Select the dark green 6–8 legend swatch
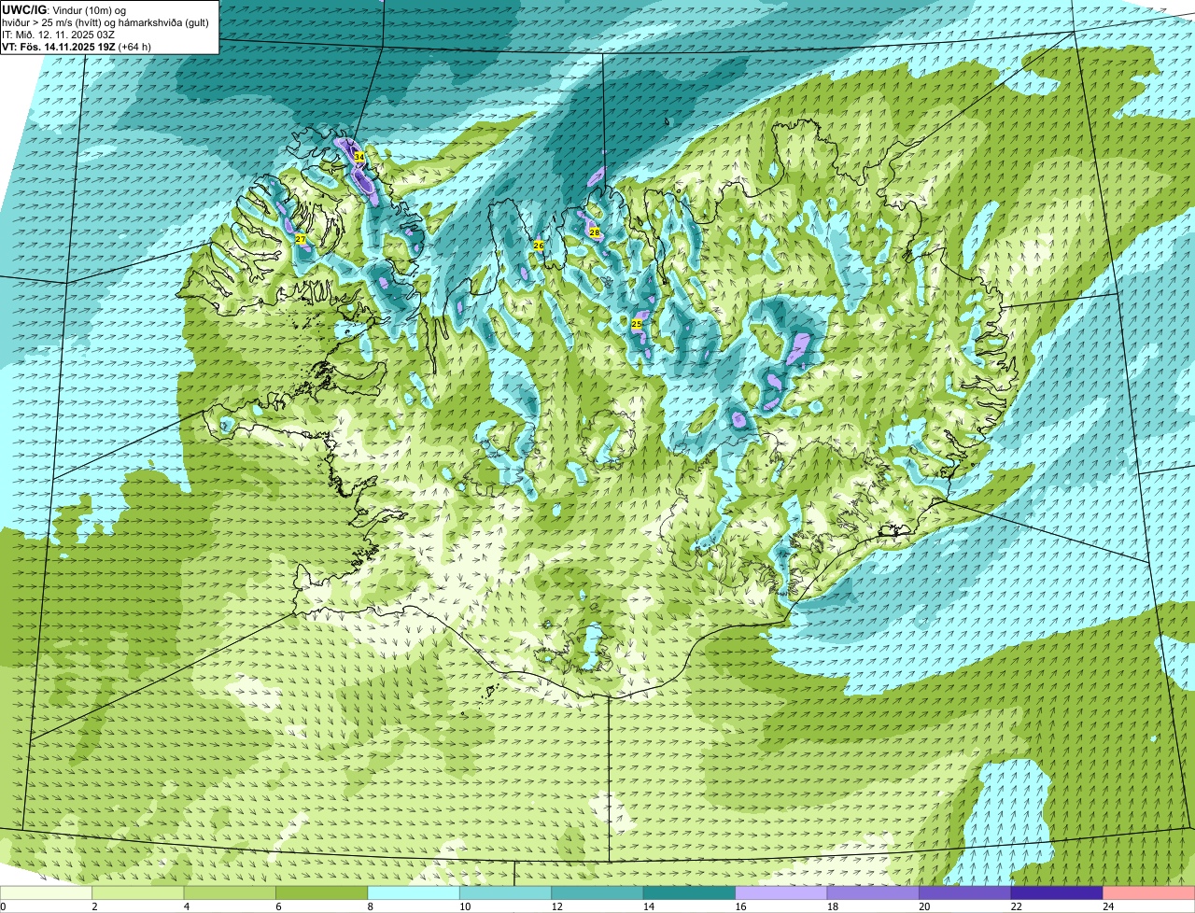 322,892
